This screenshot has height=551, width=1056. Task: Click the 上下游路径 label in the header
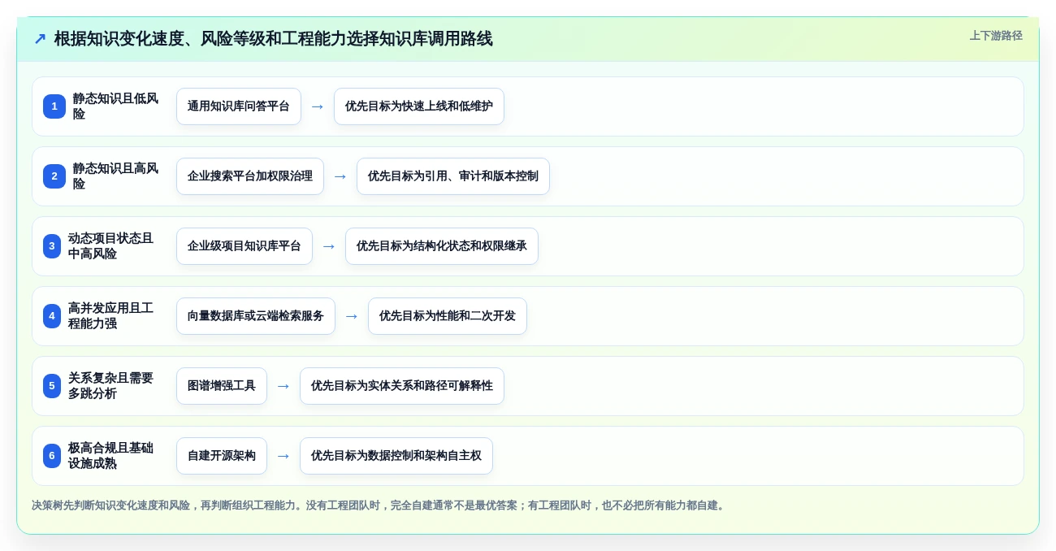(x=996, y=36)
